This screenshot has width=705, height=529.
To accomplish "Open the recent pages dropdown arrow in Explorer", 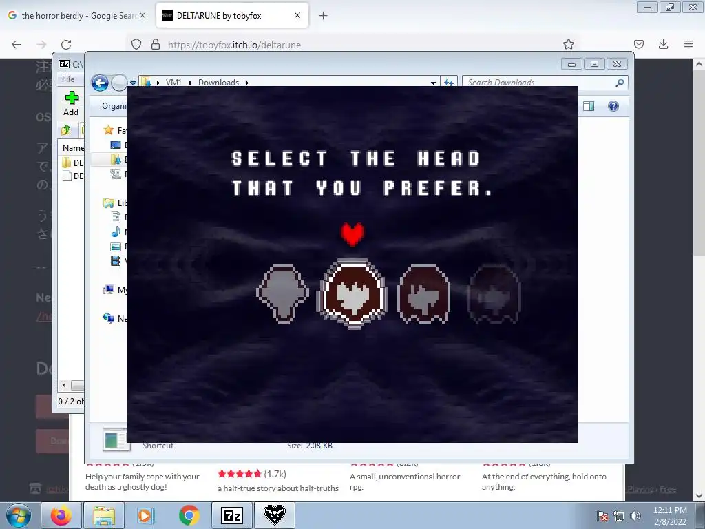I will 133,83.
